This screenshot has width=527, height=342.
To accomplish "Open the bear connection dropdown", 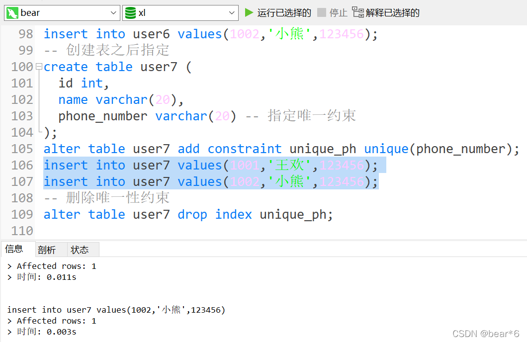I will point(62,13).
